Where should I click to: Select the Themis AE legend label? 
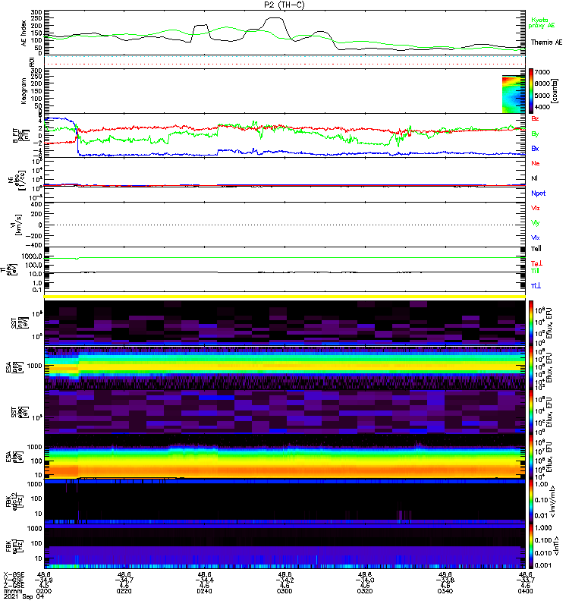[x=546, y=42]
